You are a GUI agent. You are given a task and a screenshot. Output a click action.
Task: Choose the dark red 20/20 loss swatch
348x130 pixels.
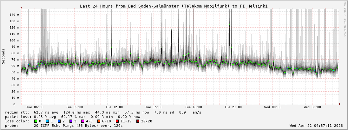(138, 121)
